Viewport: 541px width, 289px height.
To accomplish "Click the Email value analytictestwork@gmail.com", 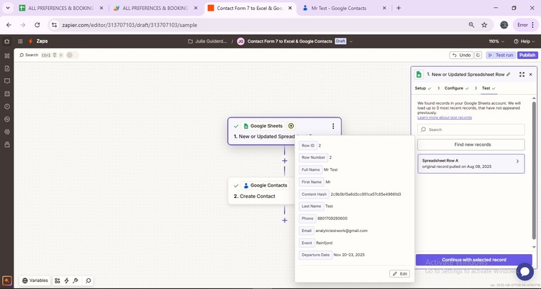I will point(342,231).
